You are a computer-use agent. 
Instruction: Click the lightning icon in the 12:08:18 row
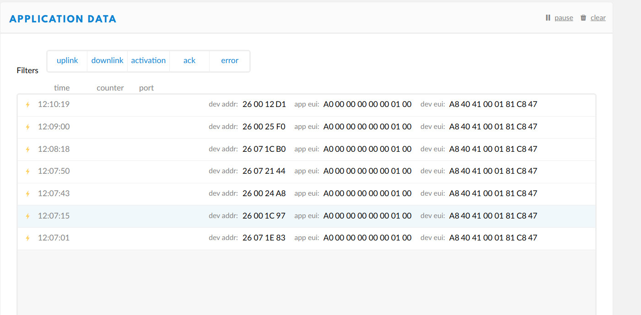(27, 149)
